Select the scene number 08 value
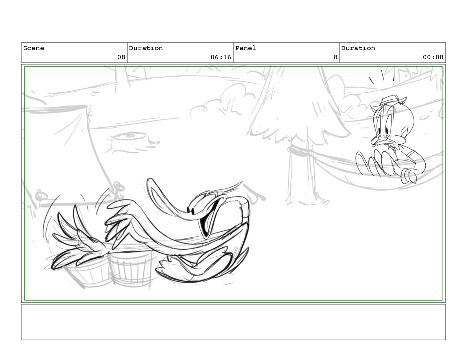Screen dimensions: 467x361 point(121,57)
